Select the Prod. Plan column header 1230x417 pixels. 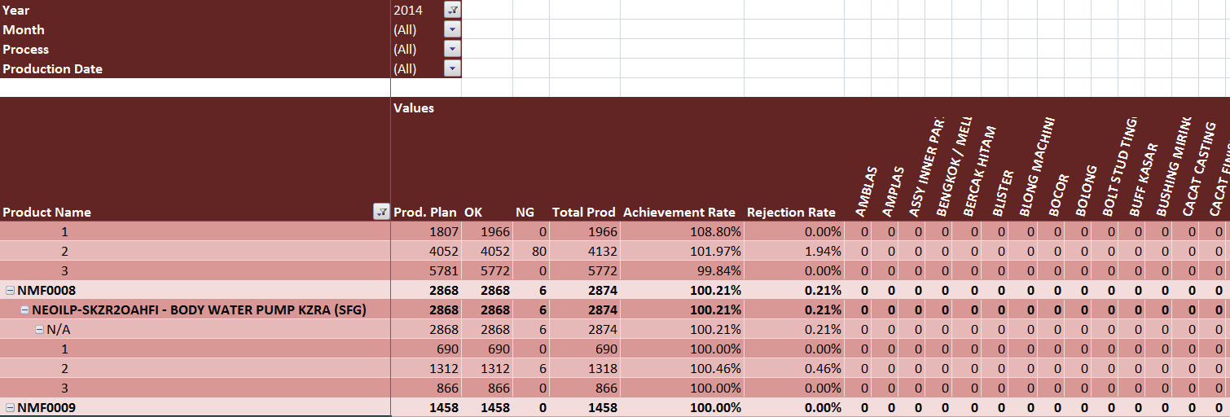click(x=424, y=212)
